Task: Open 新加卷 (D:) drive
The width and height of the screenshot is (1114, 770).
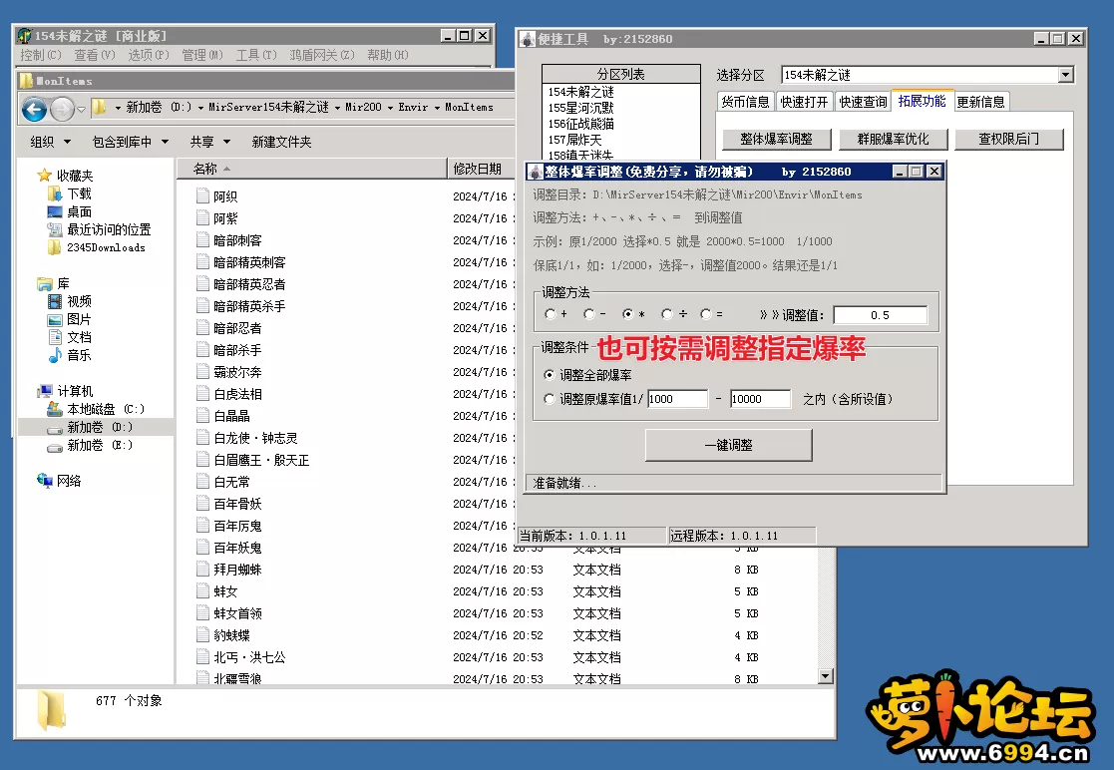Action: [x=100, y=427]
